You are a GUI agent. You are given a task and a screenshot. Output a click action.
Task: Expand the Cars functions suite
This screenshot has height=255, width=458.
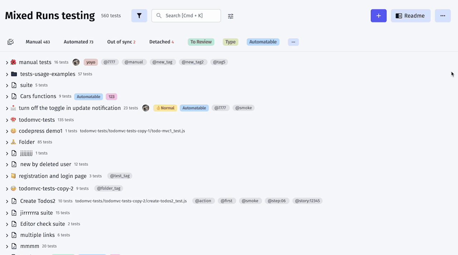coord(7,96)
